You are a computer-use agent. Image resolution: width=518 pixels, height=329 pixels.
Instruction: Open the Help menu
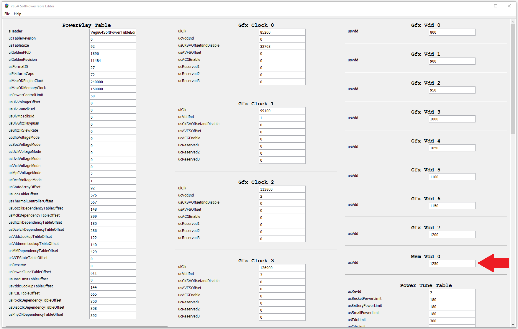click(17, 14)
